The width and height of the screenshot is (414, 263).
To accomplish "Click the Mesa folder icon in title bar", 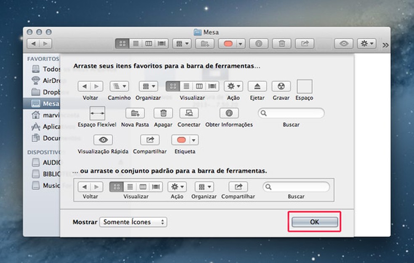I will (x=197, y=32).
